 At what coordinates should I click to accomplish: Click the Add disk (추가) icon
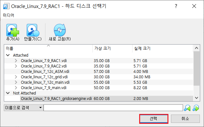(x=13, y=30)
